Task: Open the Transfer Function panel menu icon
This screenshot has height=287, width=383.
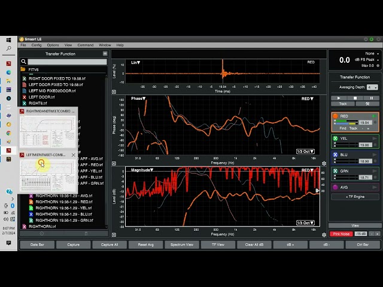Action: click(x=105, y=54)
